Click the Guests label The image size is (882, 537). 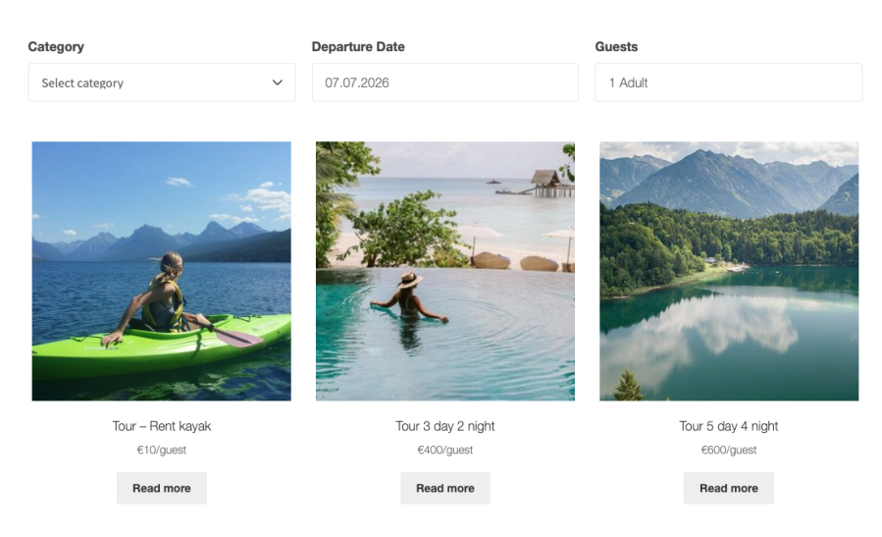[616, 47]
